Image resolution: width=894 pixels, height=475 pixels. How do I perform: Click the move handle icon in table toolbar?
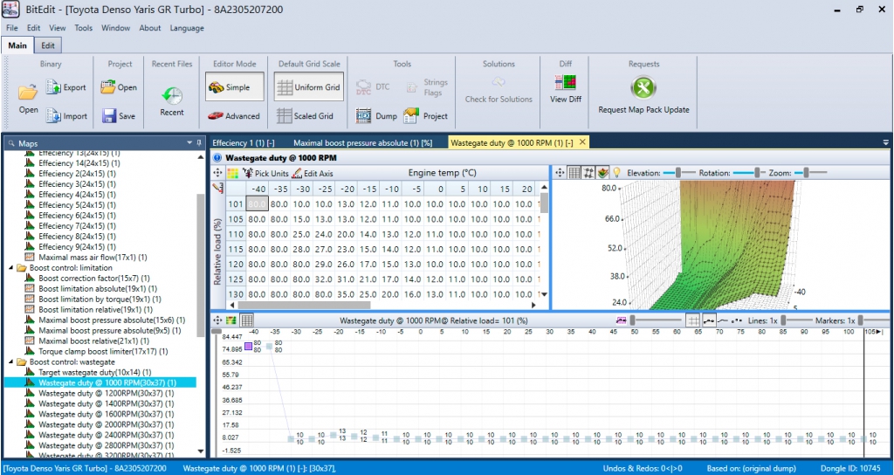click(217, 174)
